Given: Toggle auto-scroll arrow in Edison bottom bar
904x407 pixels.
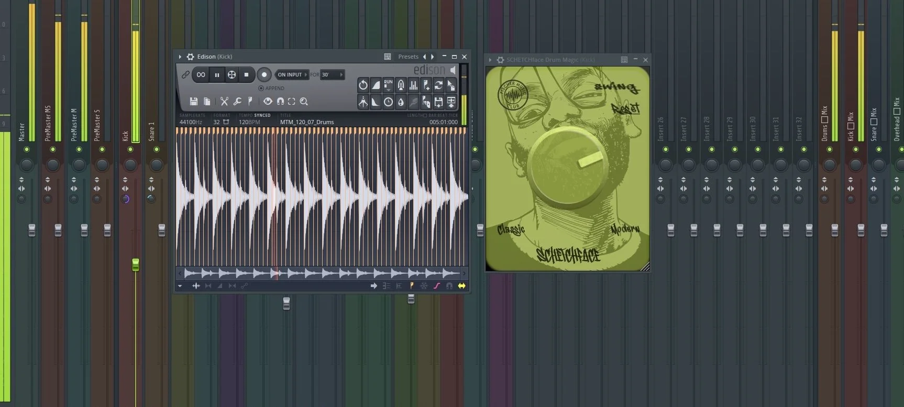Looking at the screenshot, I should tap(374, 286).
